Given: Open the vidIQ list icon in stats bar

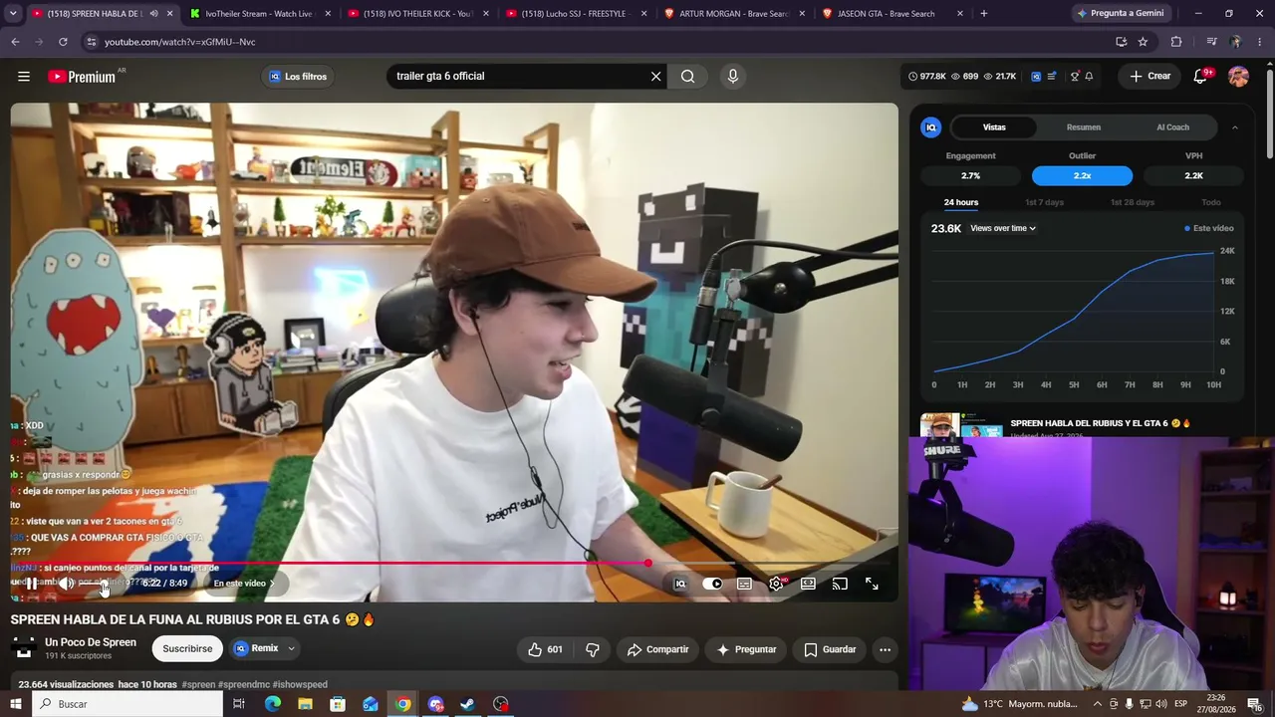Looking at the screenshot, I should pos(1052,77).
